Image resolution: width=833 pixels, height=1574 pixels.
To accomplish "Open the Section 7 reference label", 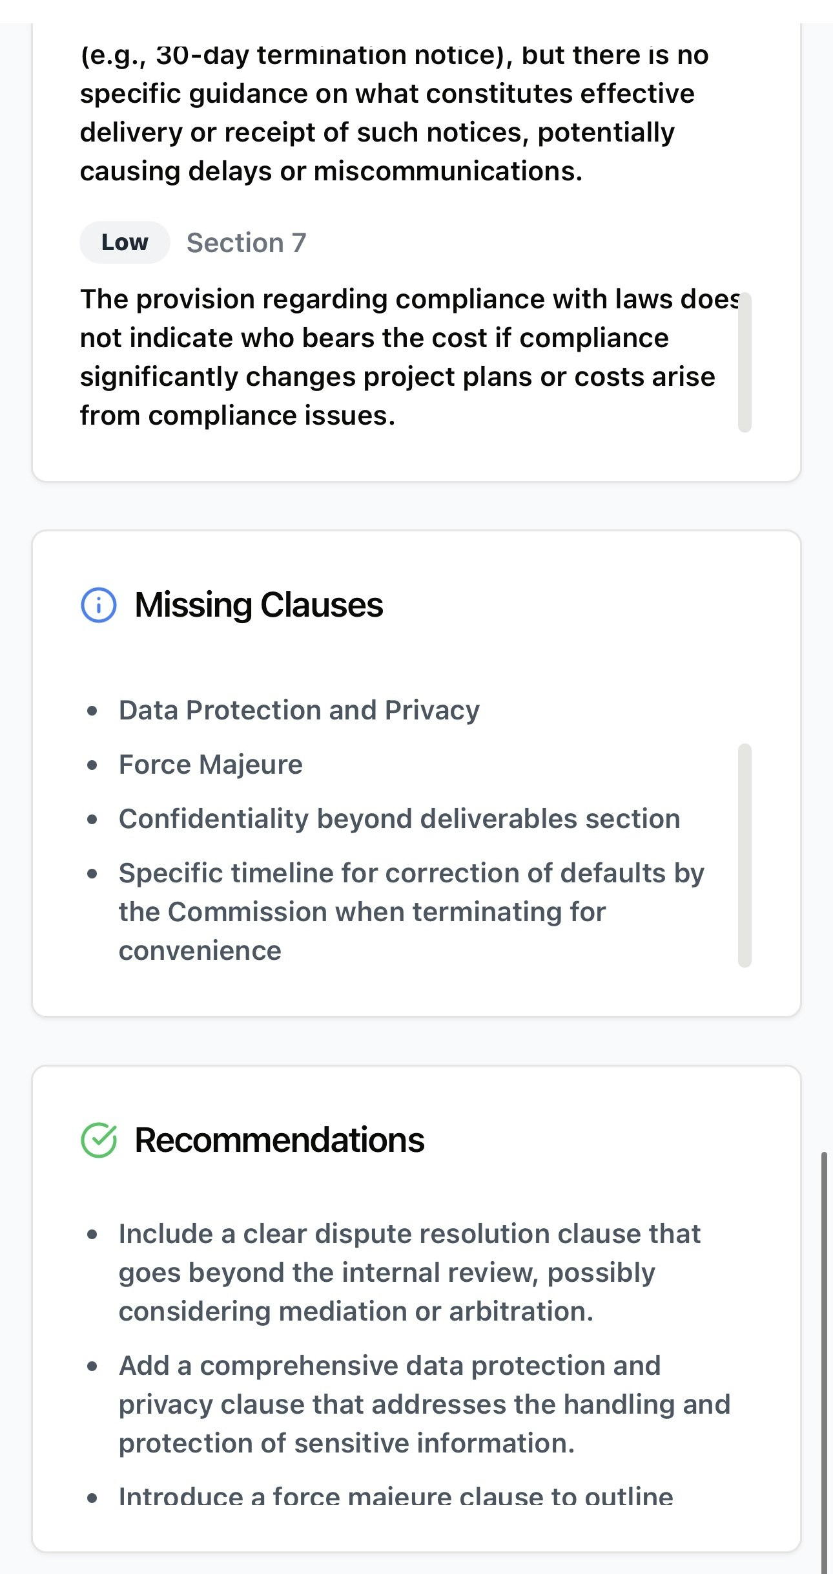I will coord(247,243).
